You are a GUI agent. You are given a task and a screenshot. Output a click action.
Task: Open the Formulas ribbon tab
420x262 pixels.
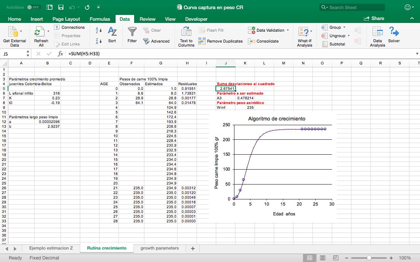(100, 19)
